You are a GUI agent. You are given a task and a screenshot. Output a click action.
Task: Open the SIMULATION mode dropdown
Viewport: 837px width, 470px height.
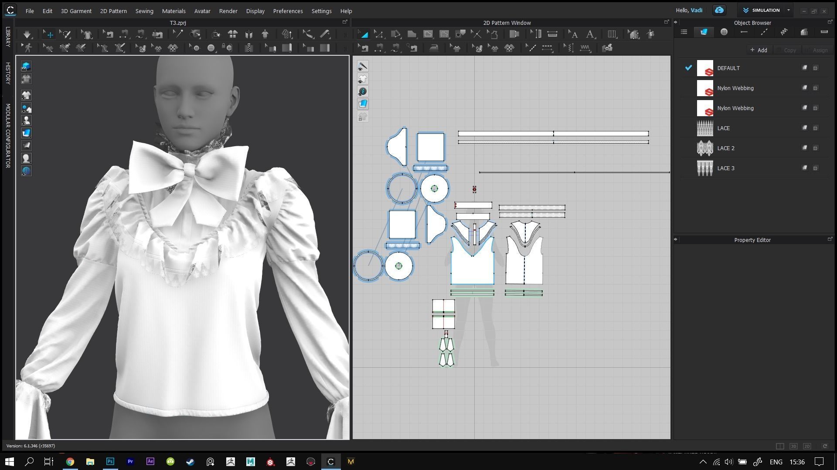click(x=789, y=10)
